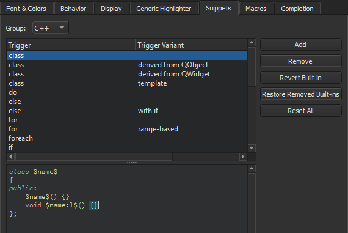348x233 pixels.
Task: Click snippet list scroll left arrow
Action: tap(10, 157)
